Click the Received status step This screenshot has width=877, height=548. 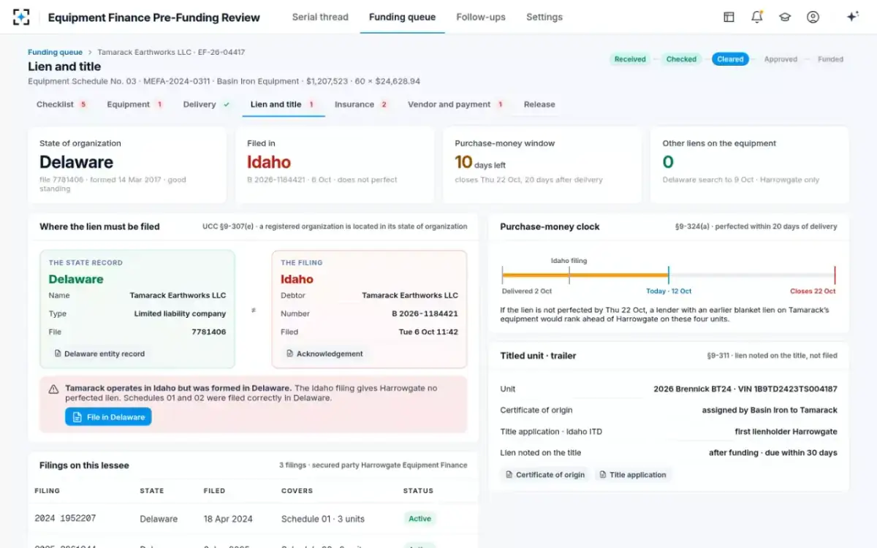coord(630,59)
